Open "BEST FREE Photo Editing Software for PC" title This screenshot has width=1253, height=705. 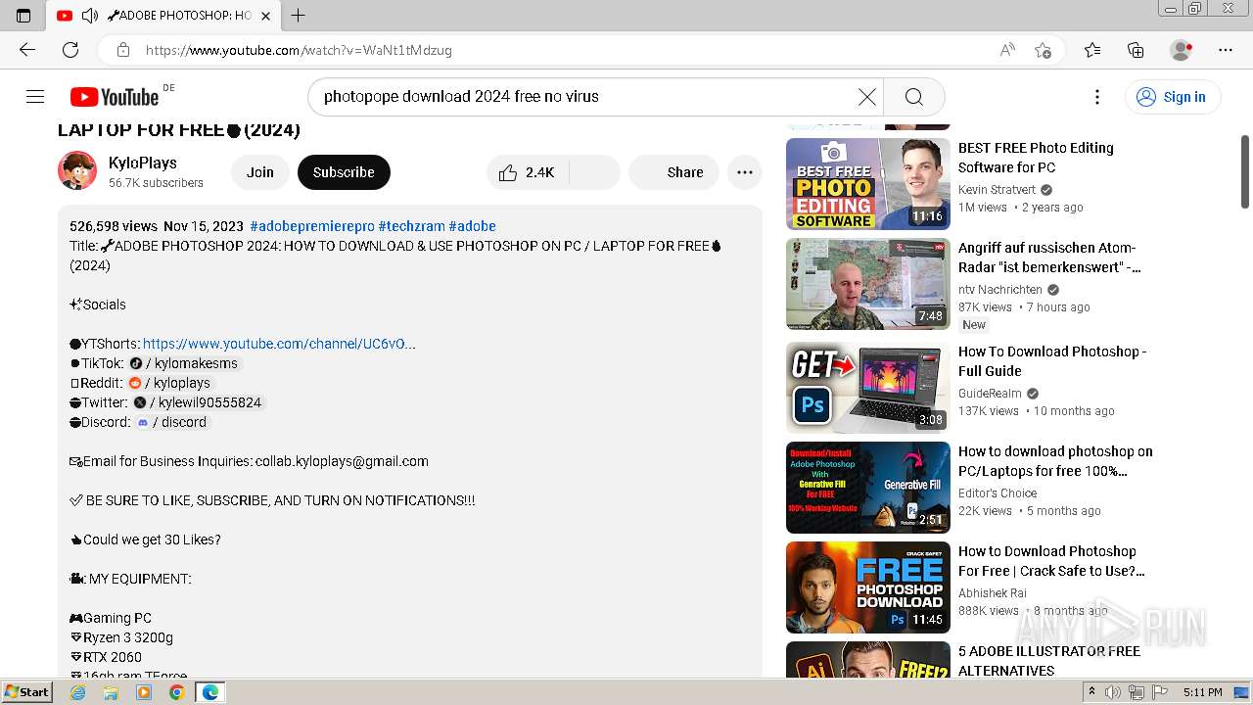pyautogui.click(x=1036, y=158)
